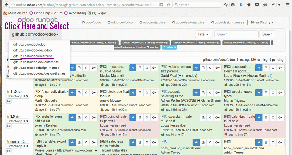Open 'Accounting' bookmark in bookmarks bar
Screen dimensions: 292x155
tap(75, 13)
